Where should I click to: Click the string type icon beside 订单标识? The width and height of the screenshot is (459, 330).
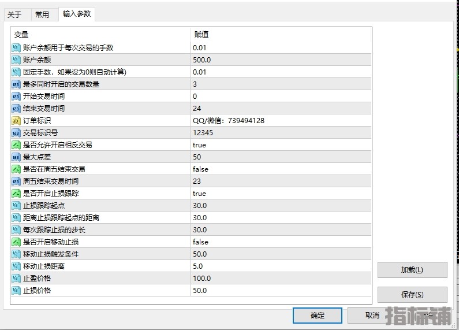(16, 120)
